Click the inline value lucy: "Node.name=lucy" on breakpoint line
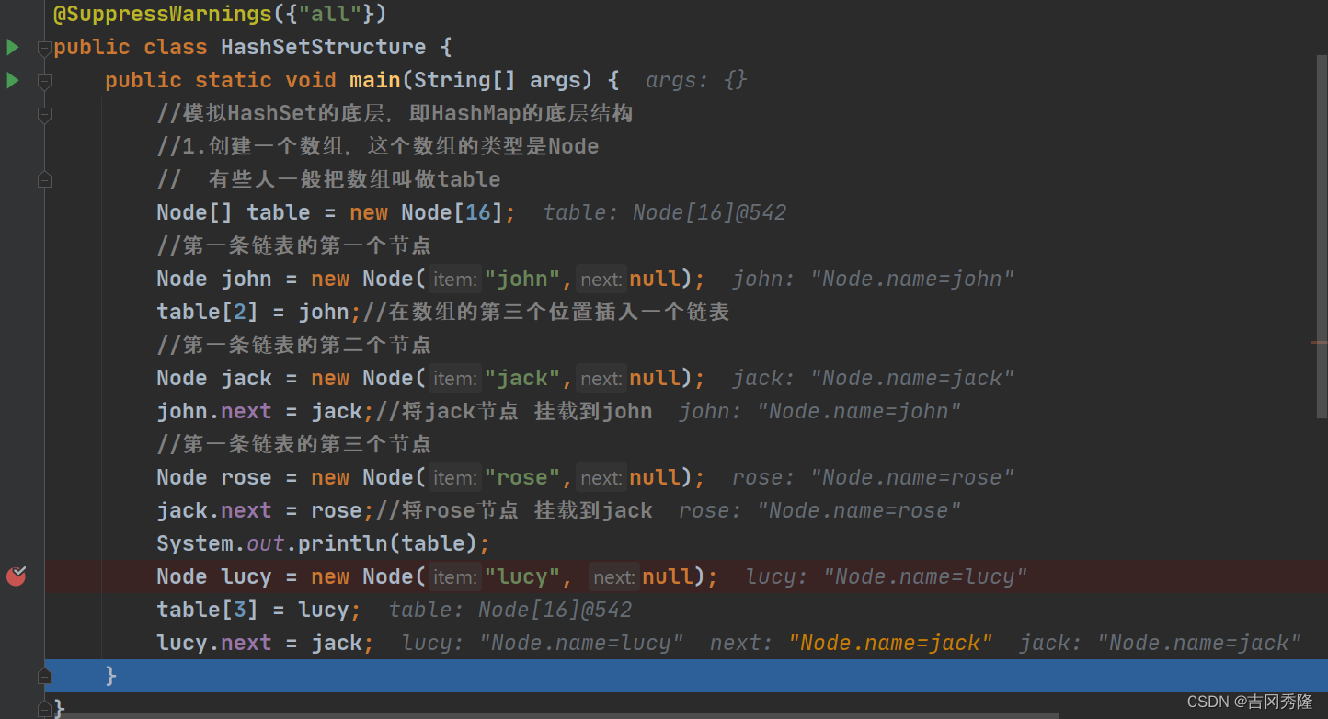 click(x=887, y=576)
